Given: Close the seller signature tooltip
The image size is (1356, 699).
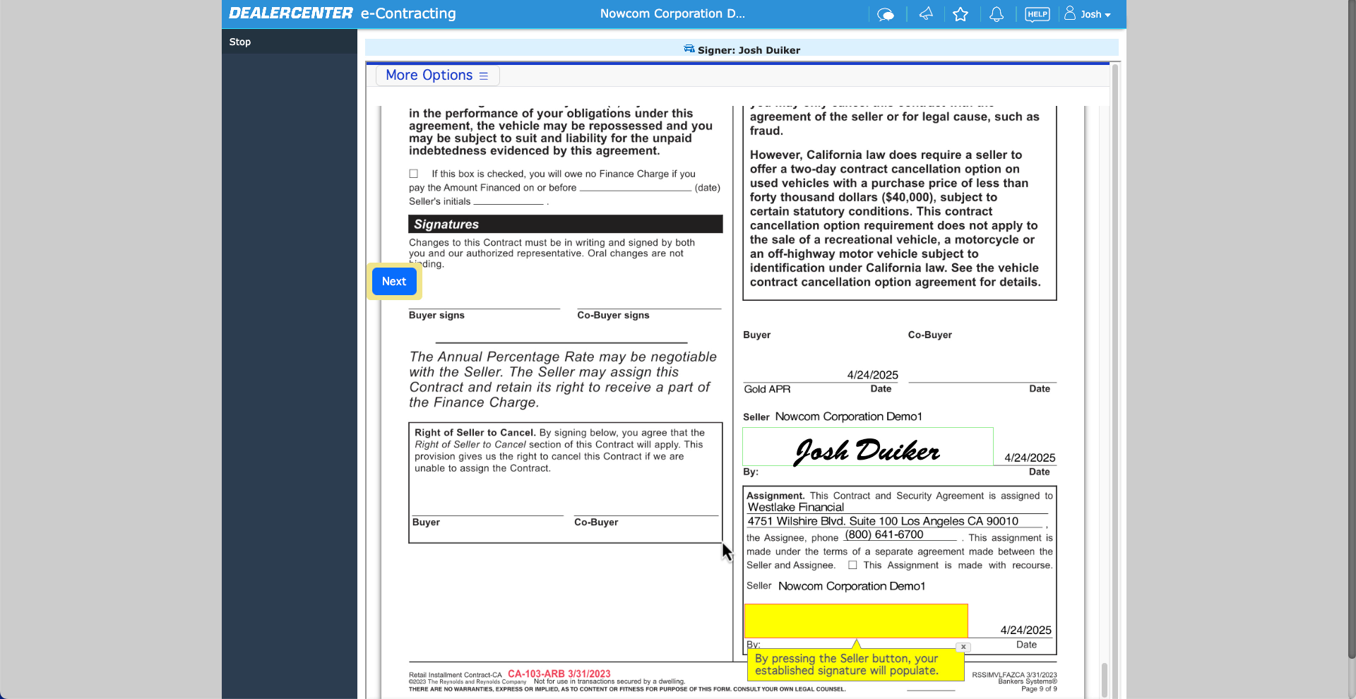Looking at the screenshot, I should click(963, 647).
